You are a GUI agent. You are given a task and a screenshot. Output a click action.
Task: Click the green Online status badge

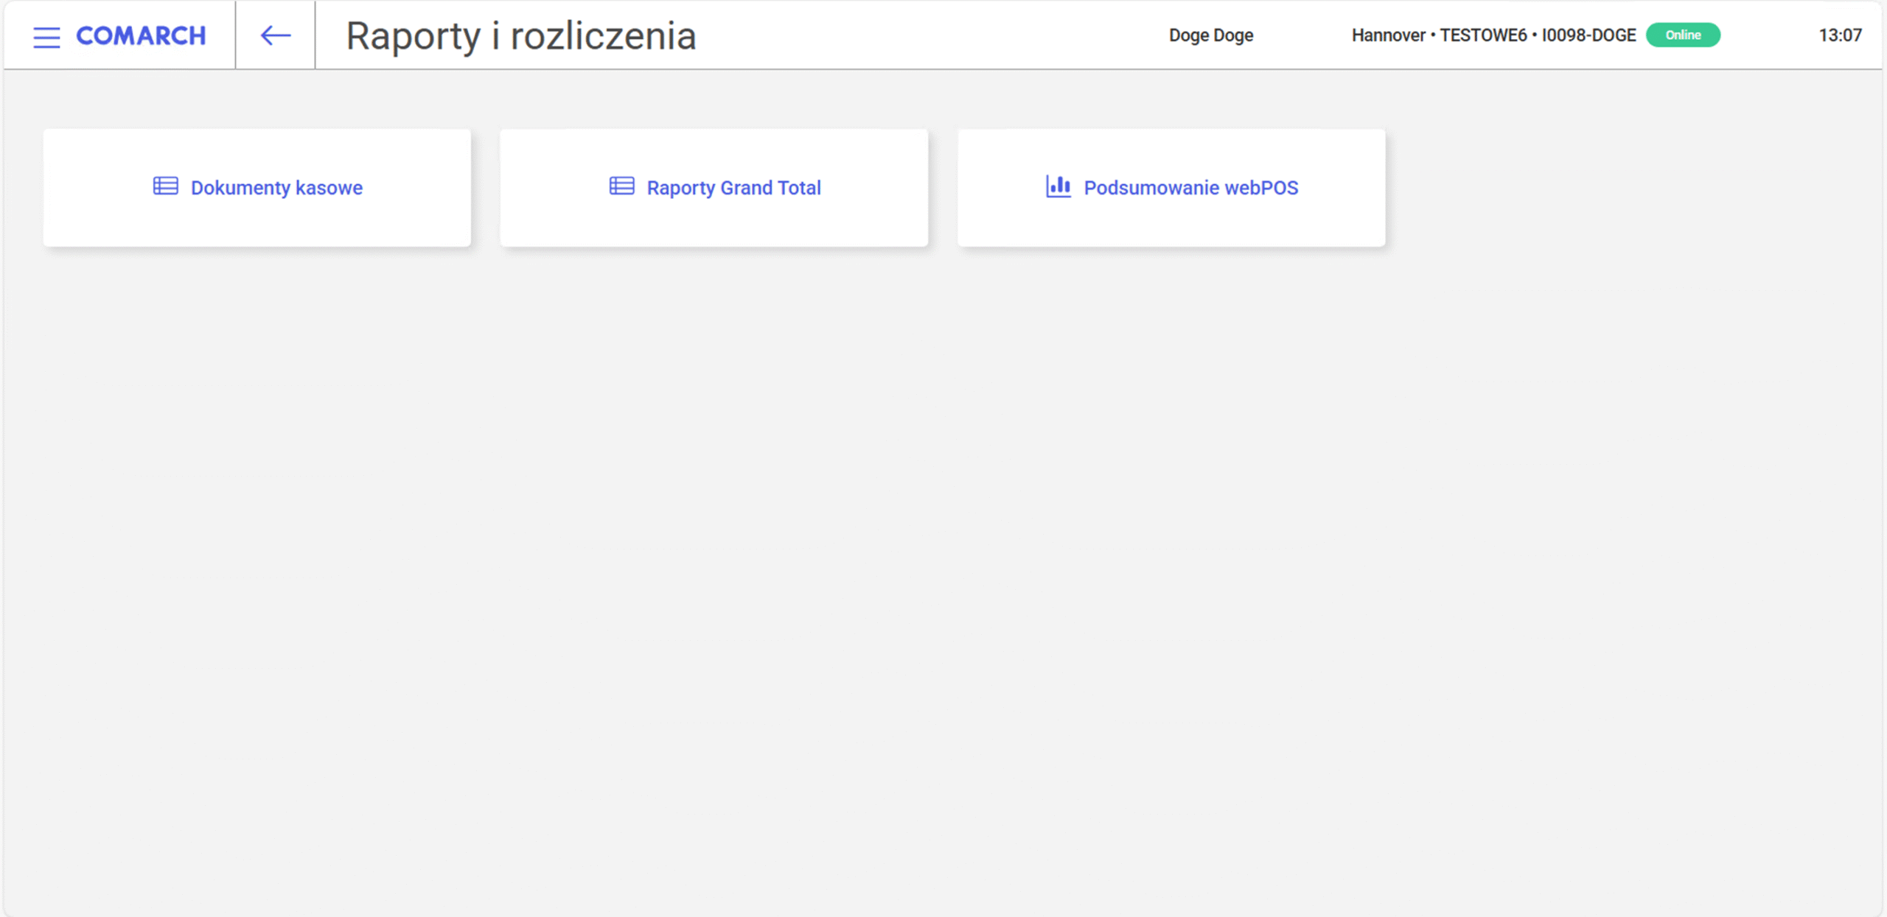(1683, 35)
